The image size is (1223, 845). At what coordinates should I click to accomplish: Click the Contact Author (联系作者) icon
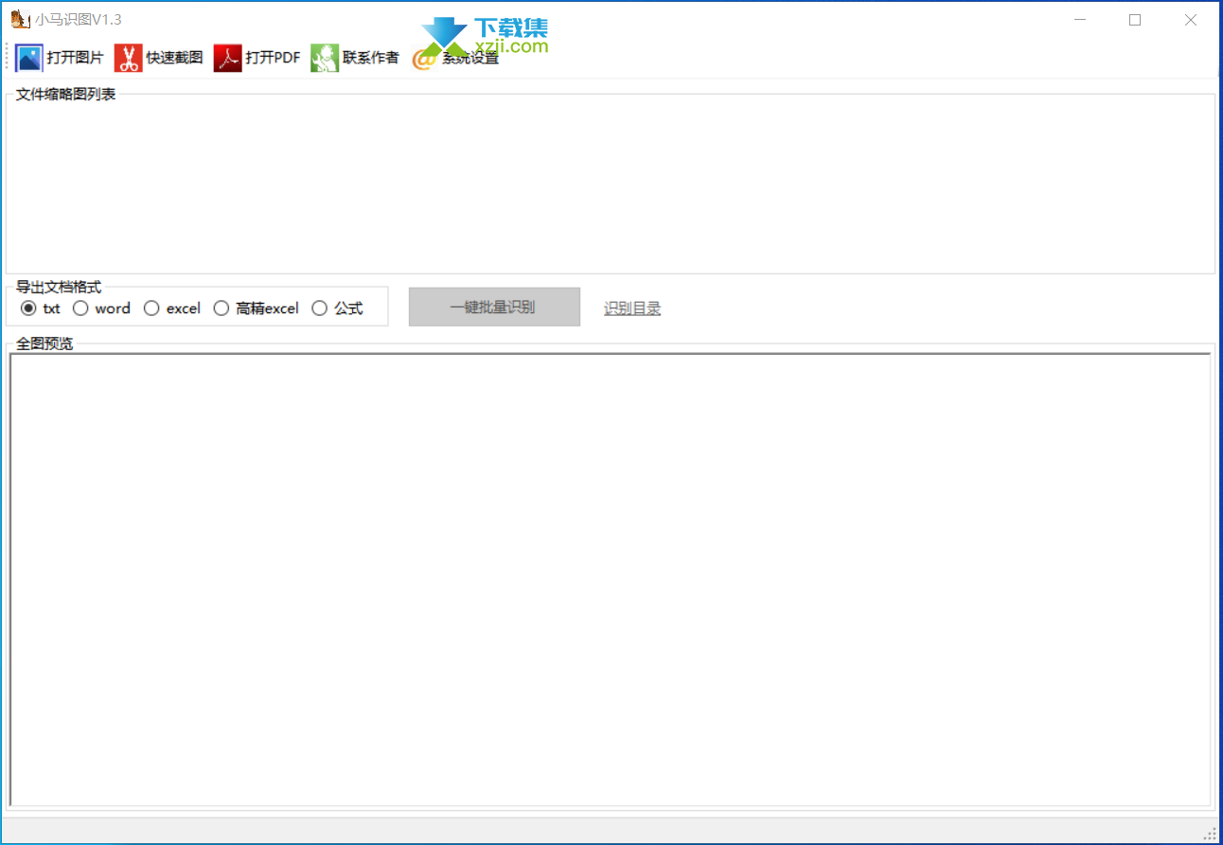325,58
